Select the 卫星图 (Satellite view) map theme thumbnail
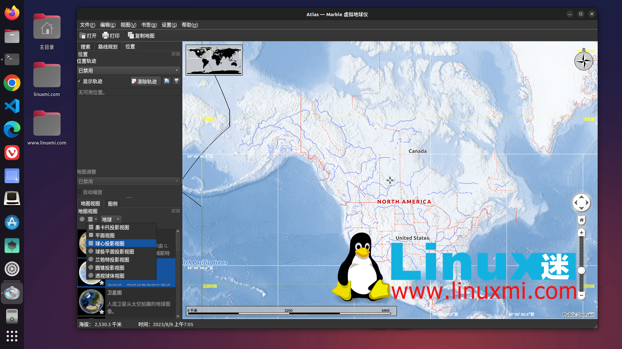 tap(91, 301)
